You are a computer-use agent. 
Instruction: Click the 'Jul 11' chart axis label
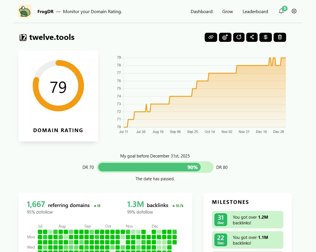[x=124, y=132]
